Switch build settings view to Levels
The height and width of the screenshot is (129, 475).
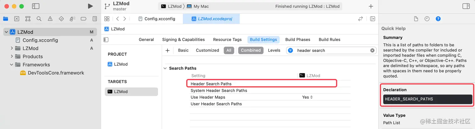point(274,50)
